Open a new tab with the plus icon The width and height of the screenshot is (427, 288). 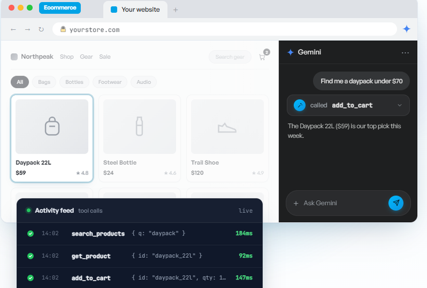coord(175,10)
